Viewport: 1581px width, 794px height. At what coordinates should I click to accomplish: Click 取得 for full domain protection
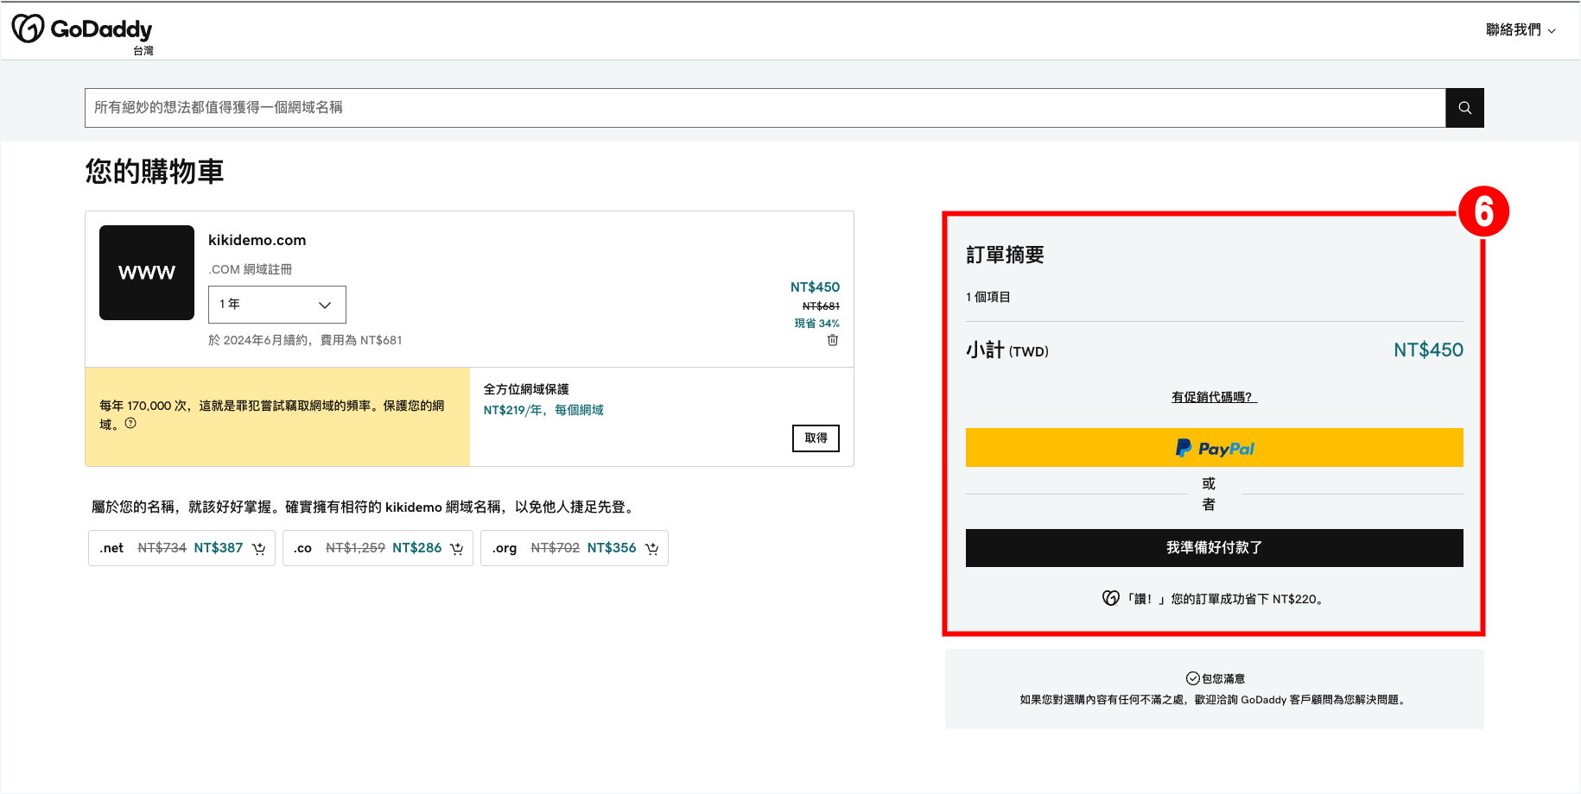(x=816, y=438)
